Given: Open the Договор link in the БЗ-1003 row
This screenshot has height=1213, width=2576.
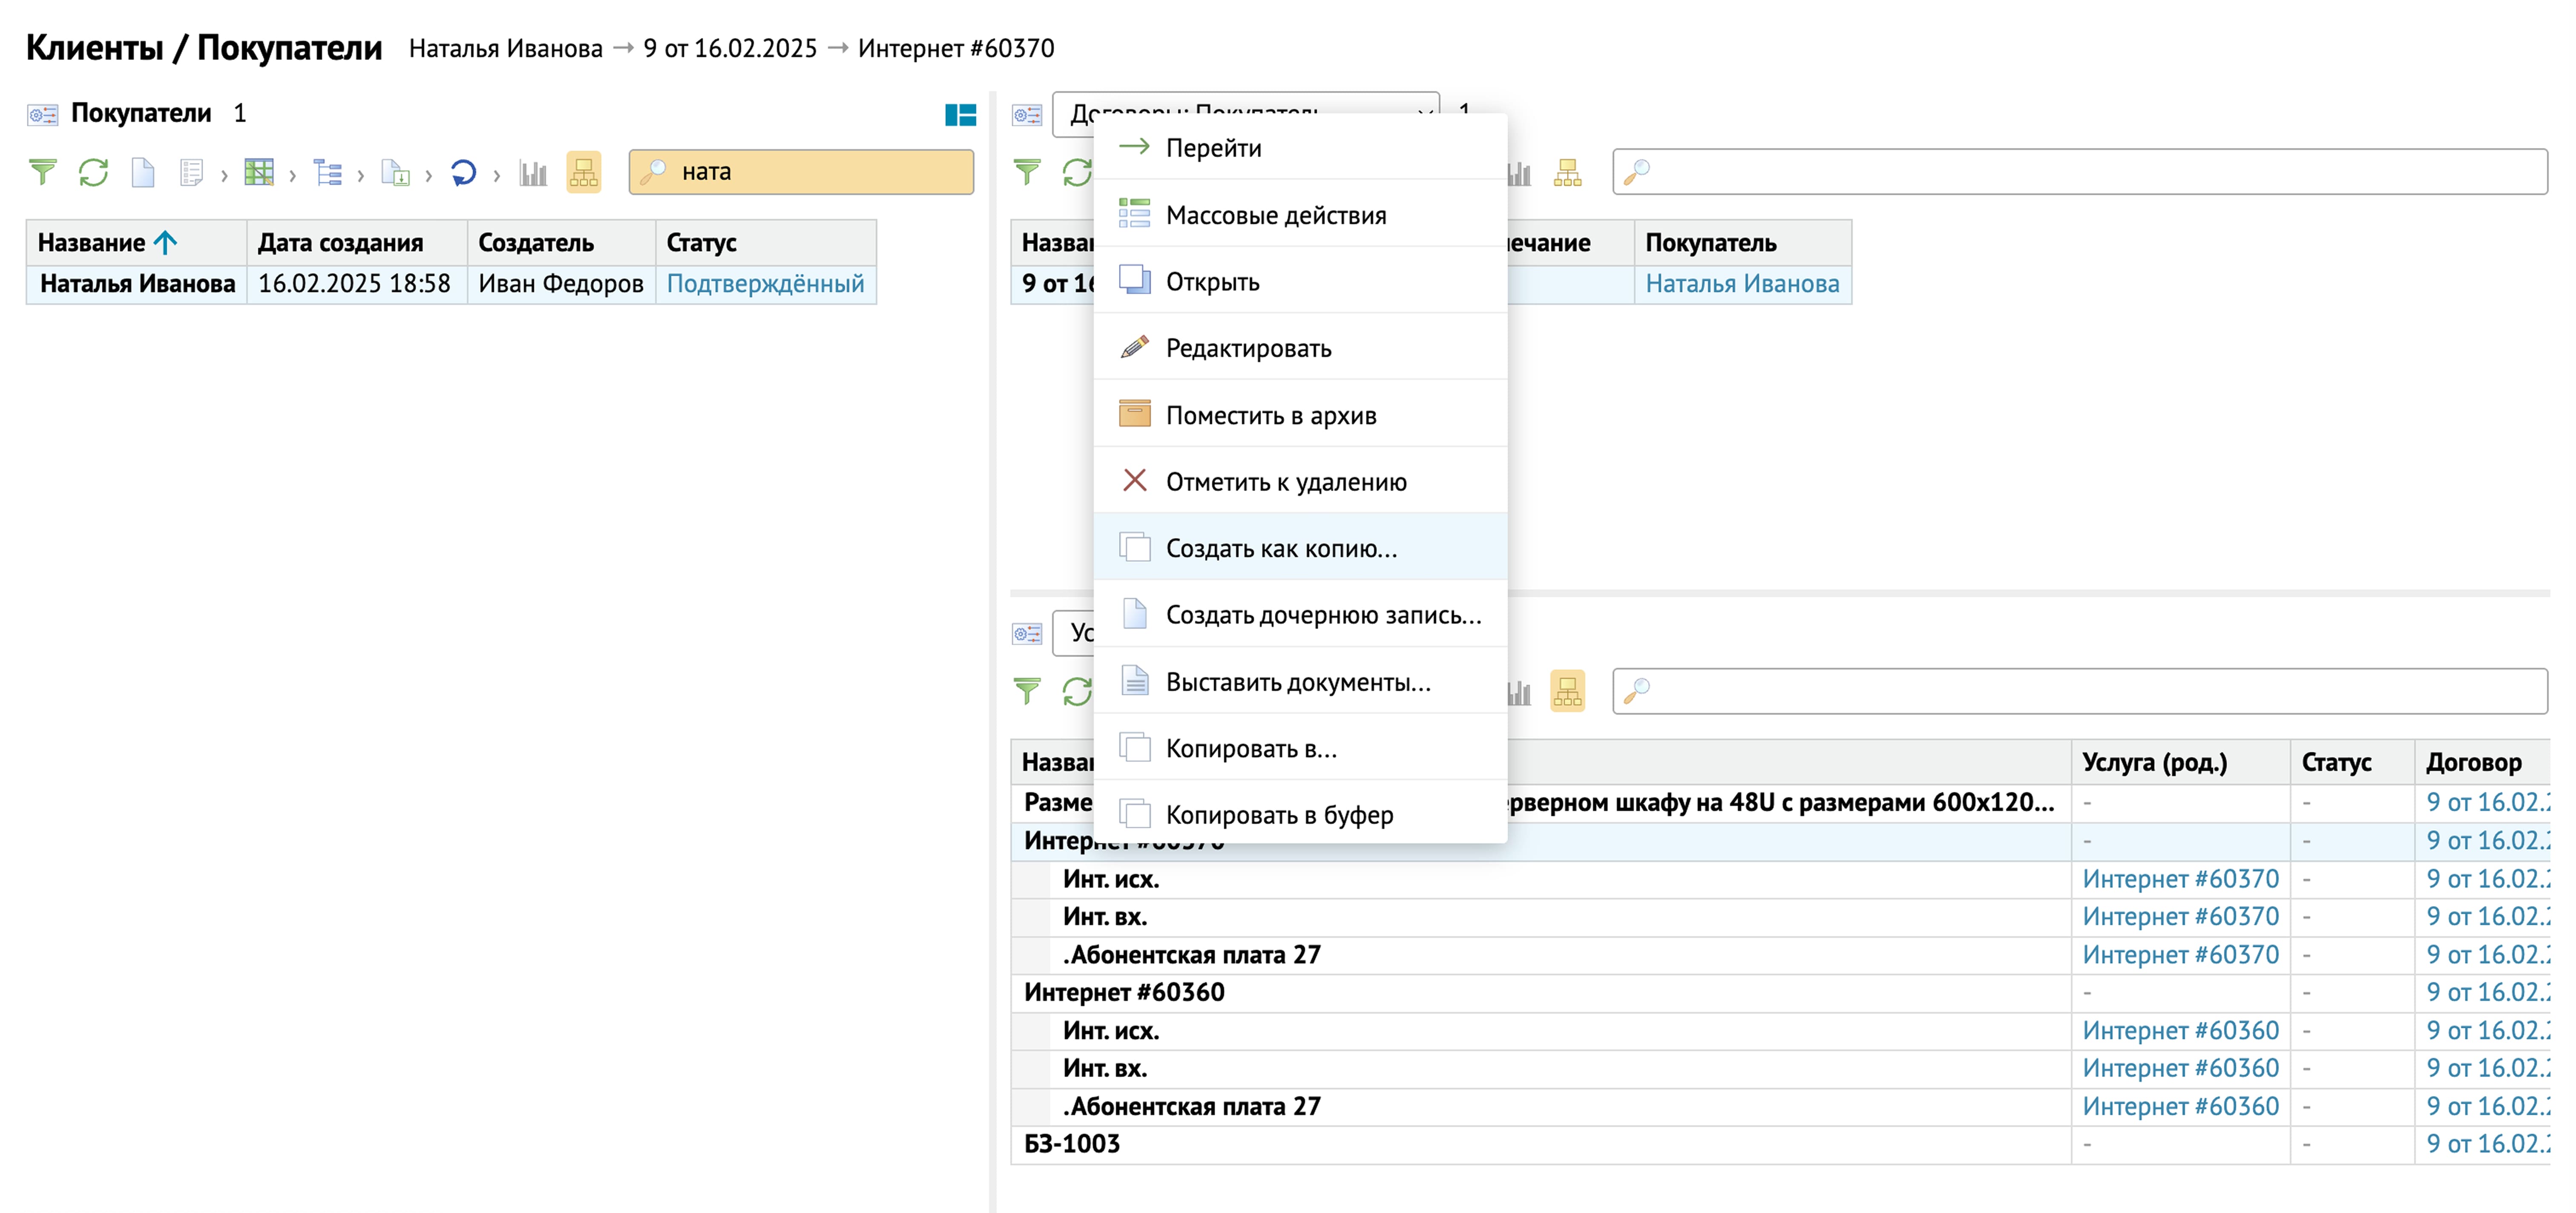Looking at the screenshot, I should click(2487, 1143).
